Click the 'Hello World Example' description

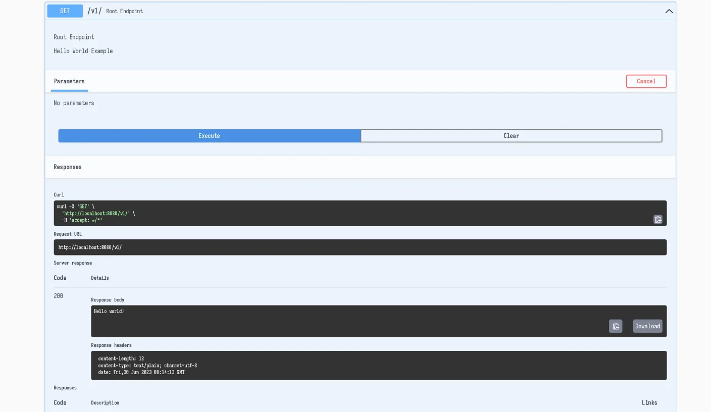(x=83, y=51)
